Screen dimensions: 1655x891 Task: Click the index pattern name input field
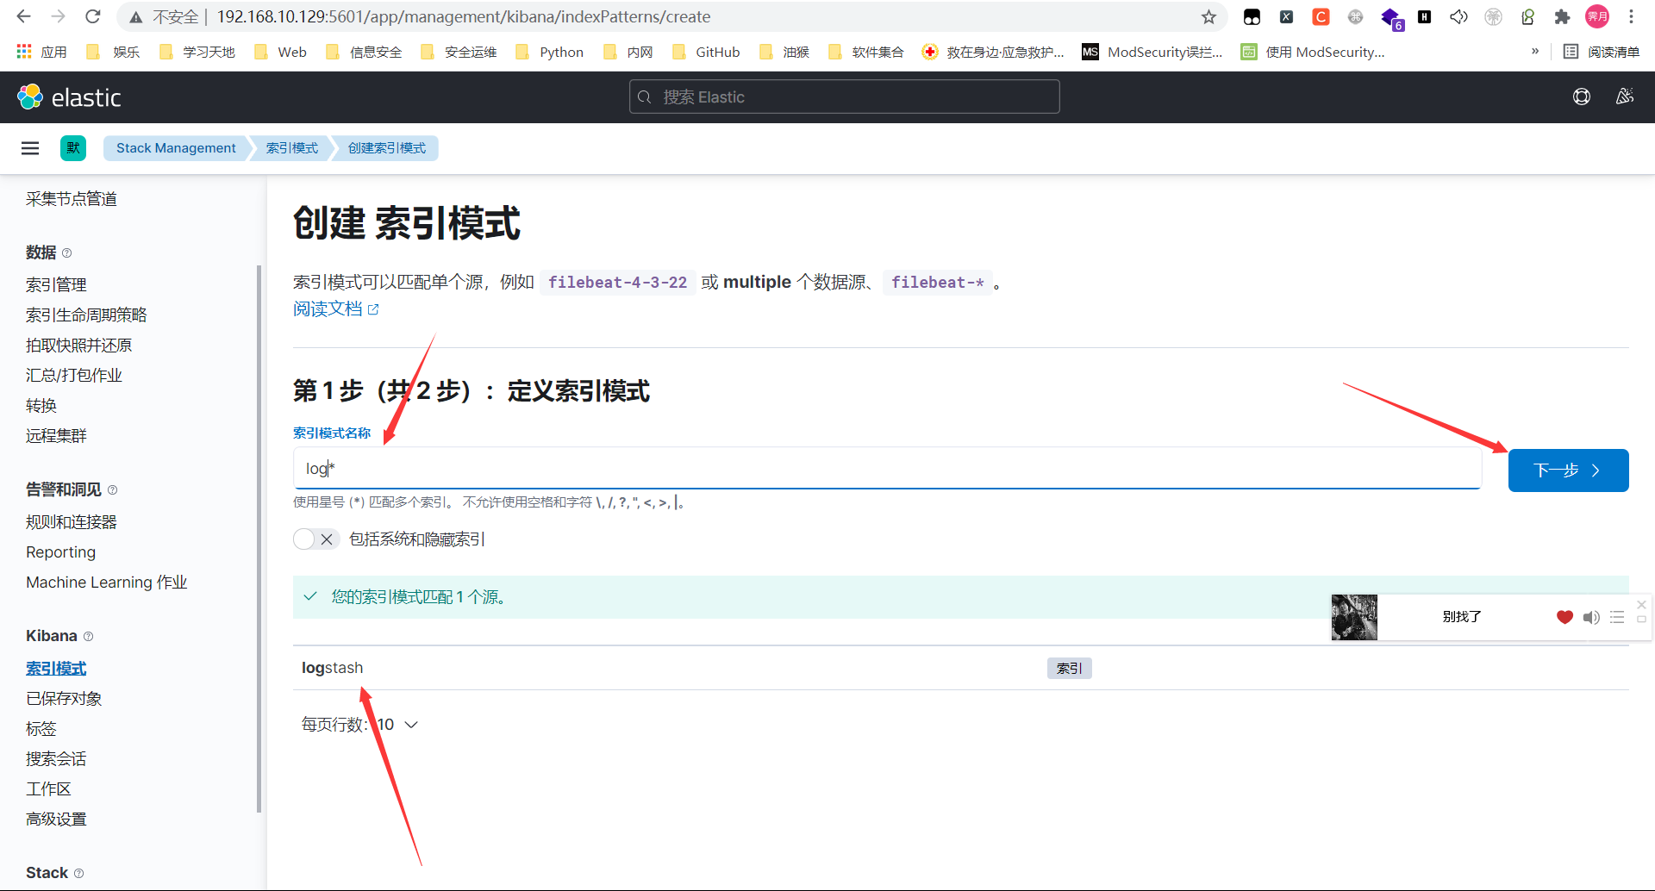[x=888, y=469]
